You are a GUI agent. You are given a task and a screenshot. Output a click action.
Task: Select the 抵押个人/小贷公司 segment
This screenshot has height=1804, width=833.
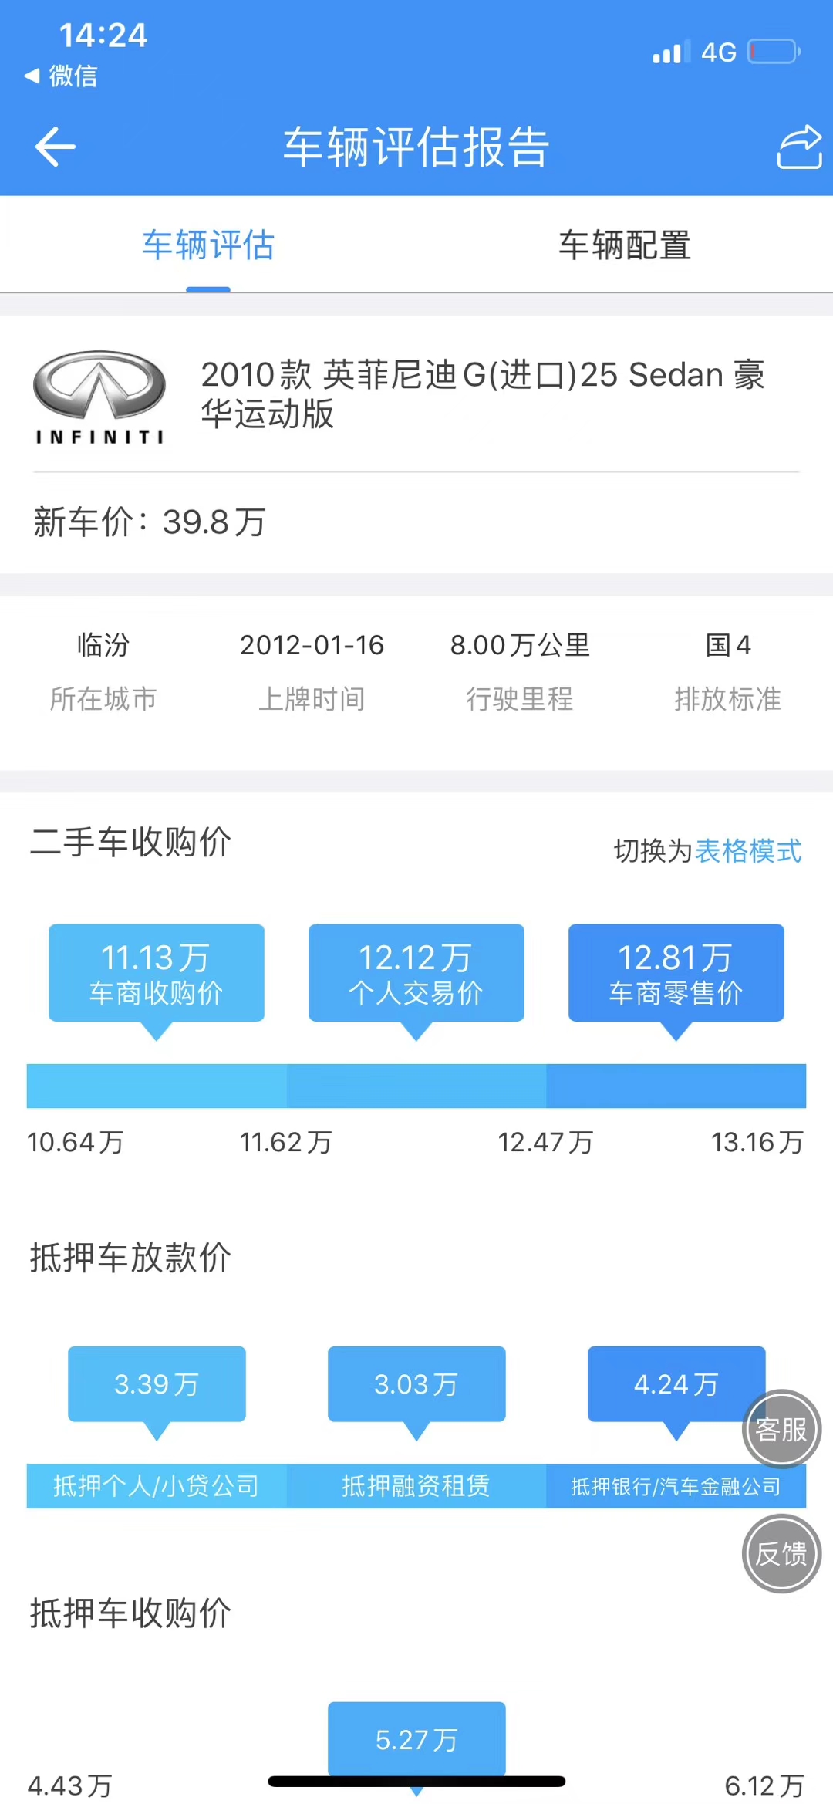[157, 1486]
